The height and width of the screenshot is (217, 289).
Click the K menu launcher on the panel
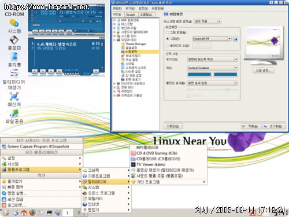pyautogui.click(x=5, y=213)
